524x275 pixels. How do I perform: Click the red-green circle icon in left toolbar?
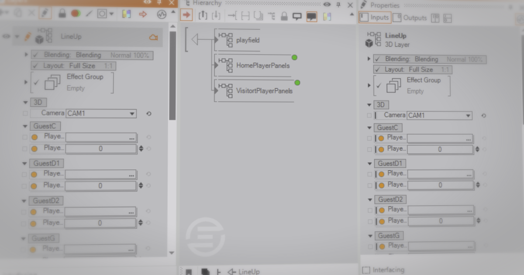pos(76,14)
